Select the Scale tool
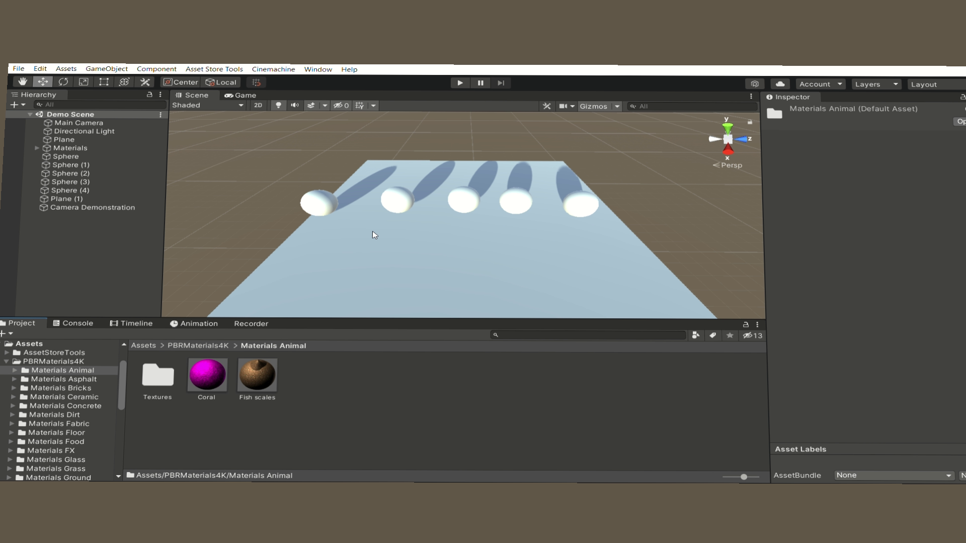 [84, 82]
